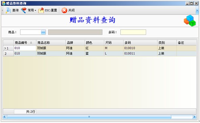Click the sort triangle in 商品编号 header
The width and height of the screenshot is (200, 123).
[x=31, y=43]
